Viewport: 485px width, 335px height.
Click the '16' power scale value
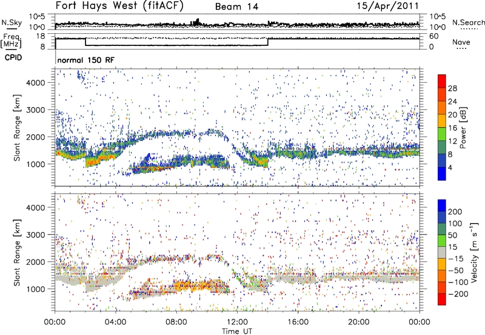point(452,128)
